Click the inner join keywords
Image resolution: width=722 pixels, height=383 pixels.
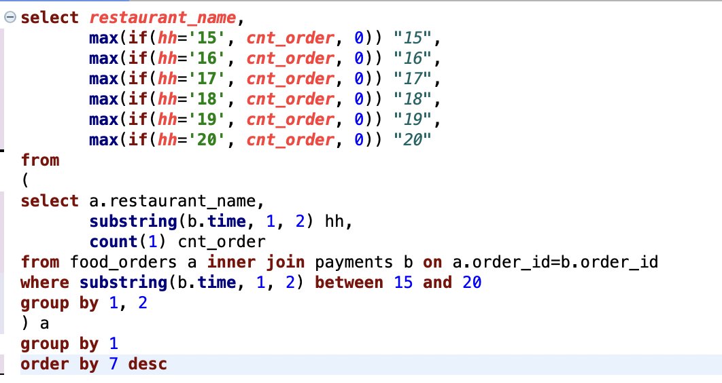pos(256,262)
